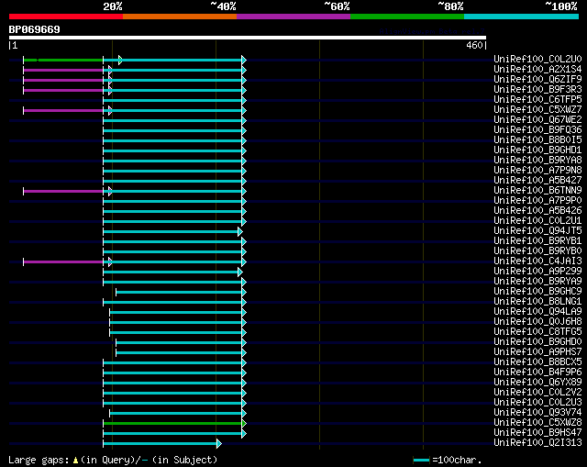Select the UniRef100_B9GHD1 label
587x467 pixels.
[x=537, y=150]
